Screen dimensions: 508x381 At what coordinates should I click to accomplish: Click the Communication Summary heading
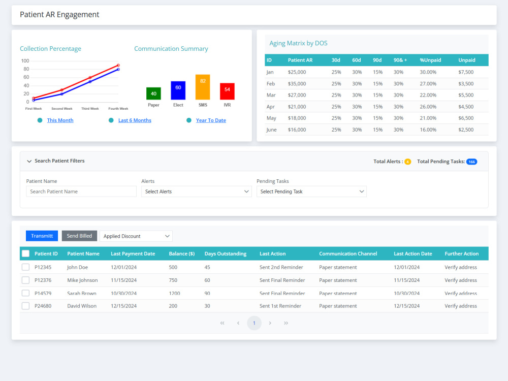pyautogui.click(x=171, y=49)
